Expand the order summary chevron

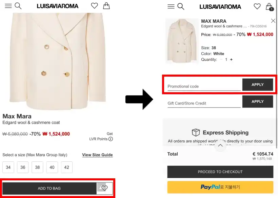click(x=220, y=145)
